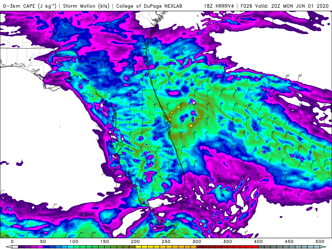Viewport: 332px width, 249px height.
Task: Click the 'F026 Valid: 20Z MON JUN 01 2020' text
Action: pos(284,6)
